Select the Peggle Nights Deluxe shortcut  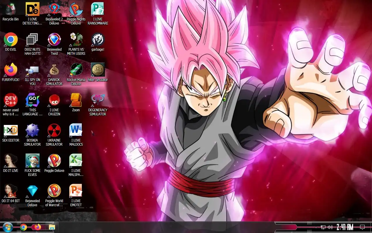click(x=76, y=13)
